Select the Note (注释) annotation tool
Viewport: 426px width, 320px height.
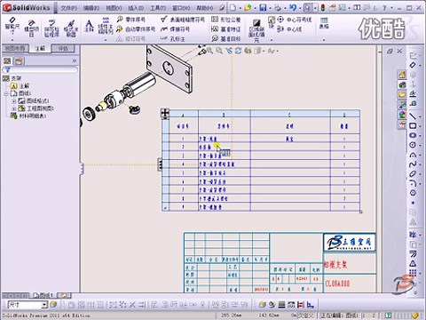[89, 26]
